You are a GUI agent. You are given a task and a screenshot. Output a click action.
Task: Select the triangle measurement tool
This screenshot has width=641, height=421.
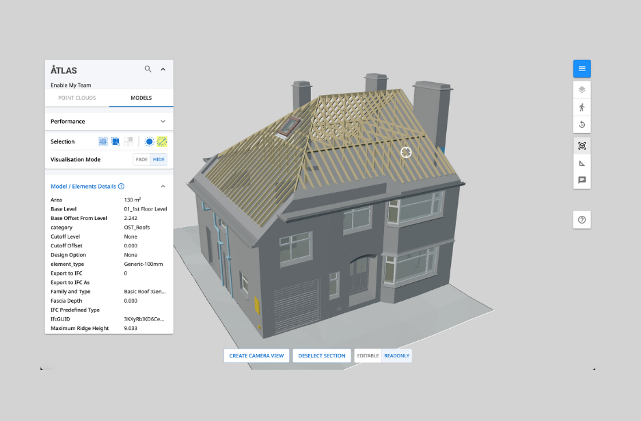(582, 163)
